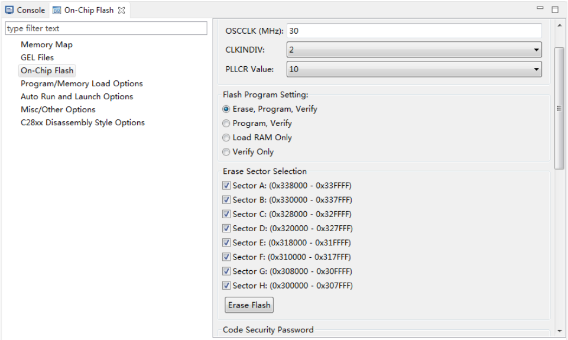568x340 pixels.
Task: Uncheck Sector G erase checkbox
Action: click(226, 271)
